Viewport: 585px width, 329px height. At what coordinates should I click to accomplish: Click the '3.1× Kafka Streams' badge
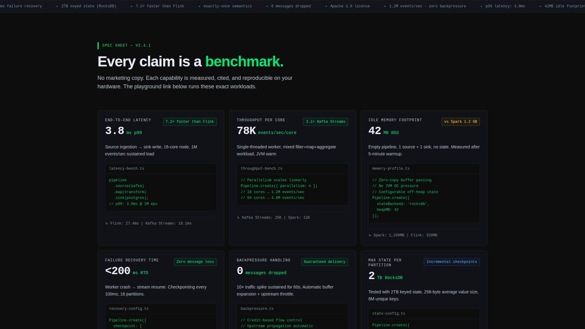[x=325, y=122]
